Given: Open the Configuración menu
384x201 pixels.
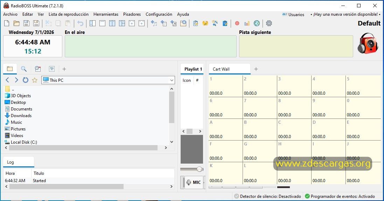Looking at the screenshot, I should point(159,14).
